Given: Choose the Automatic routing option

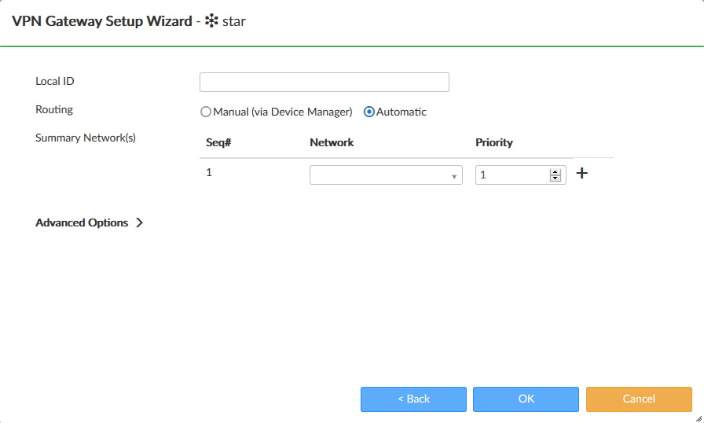Looking at the screenshot, I should point(369,112).
